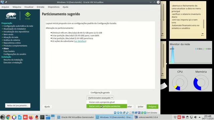Open the openSUSE application launcher in taskbar
The image size is (214, 120).
click(x=3, y=117)
